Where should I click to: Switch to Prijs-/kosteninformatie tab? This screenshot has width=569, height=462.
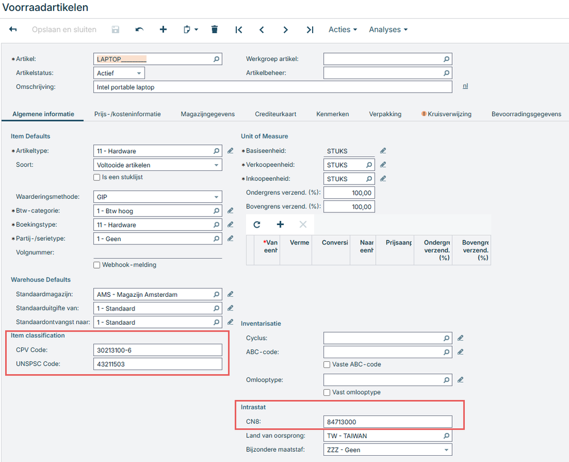(128, 114)
